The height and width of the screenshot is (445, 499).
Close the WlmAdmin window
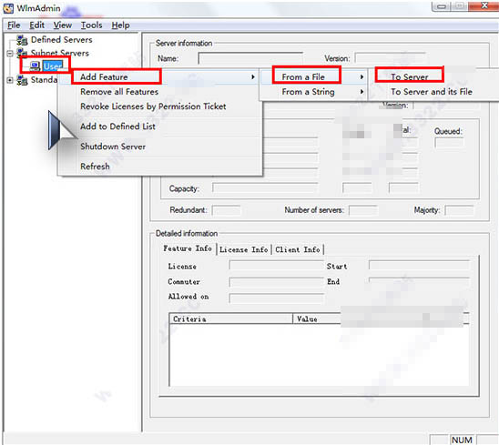pyautogui.click(x=484, y=5)
